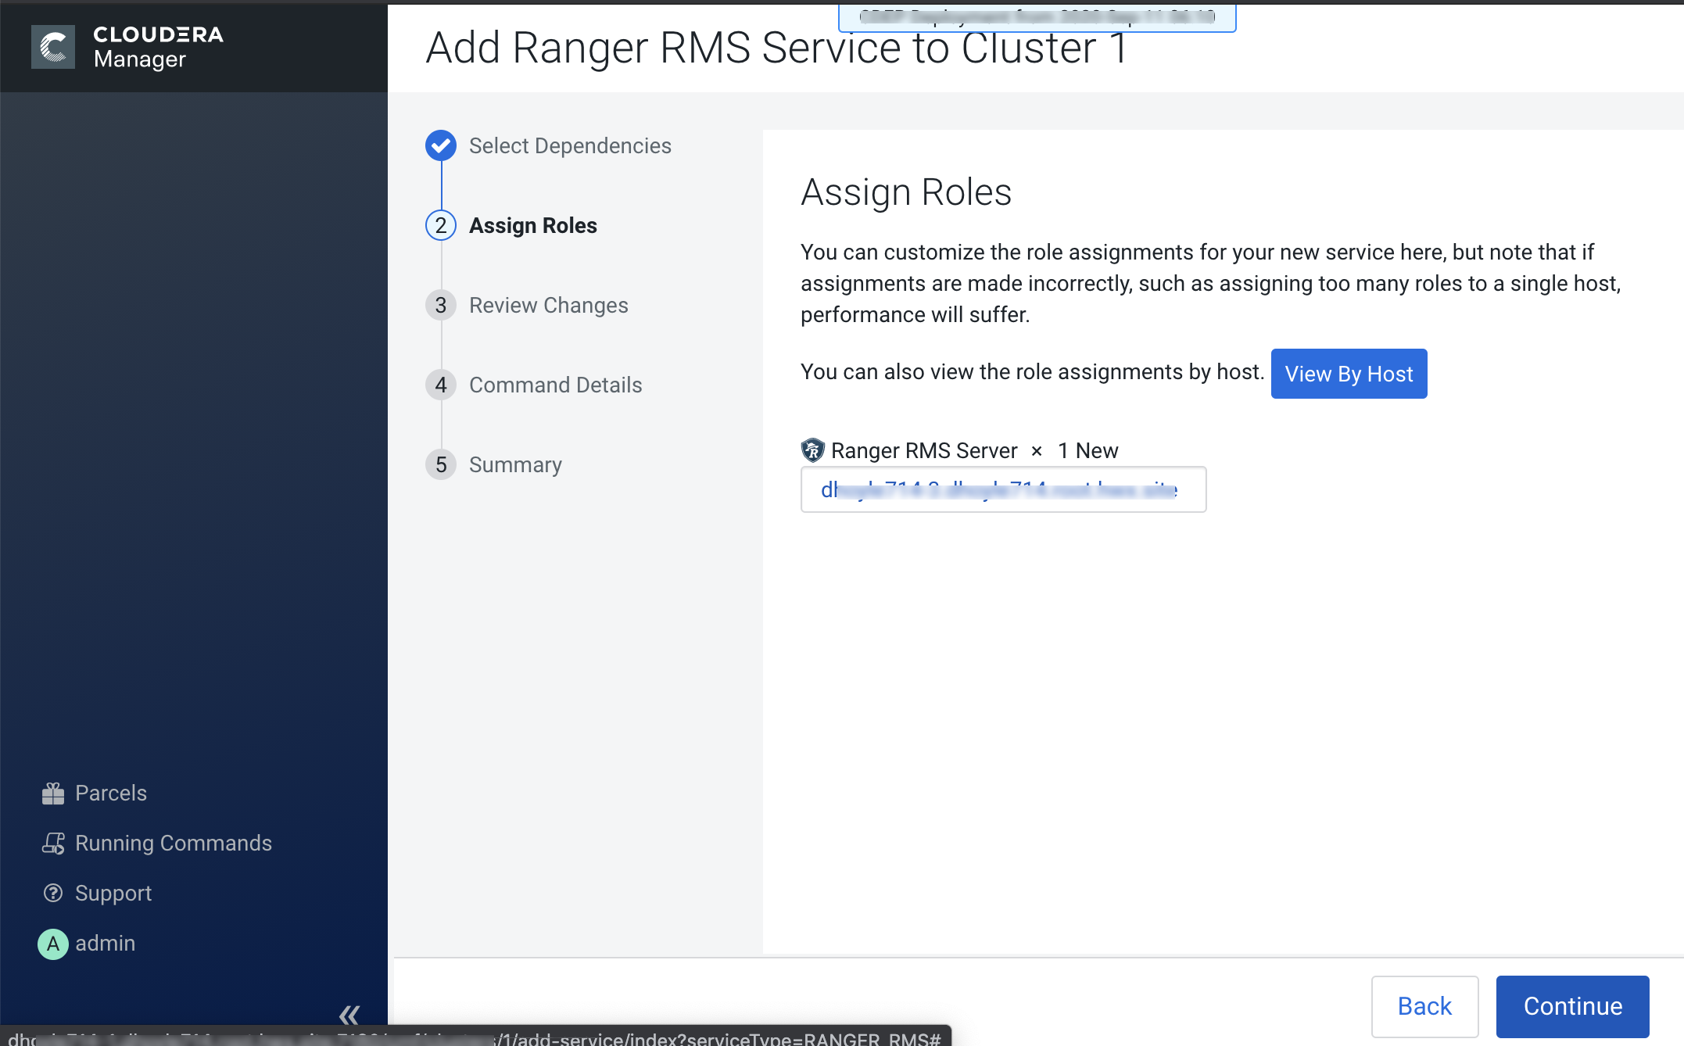Collapse the sidebar with double chevron

(349, 1015)
